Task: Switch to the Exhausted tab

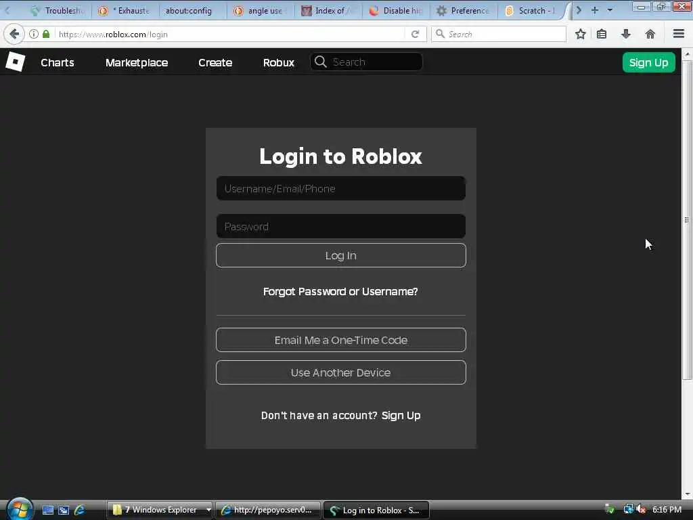Action: (125, 11)
